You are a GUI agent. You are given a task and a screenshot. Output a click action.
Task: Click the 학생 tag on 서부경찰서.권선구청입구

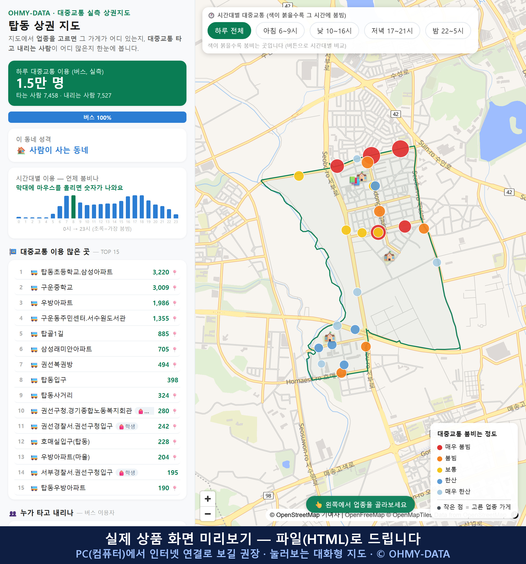tap(127, 473)
